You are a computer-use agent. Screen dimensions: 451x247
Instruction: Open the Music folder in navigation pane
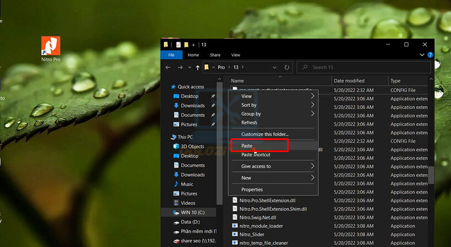[x=186, y=184]
